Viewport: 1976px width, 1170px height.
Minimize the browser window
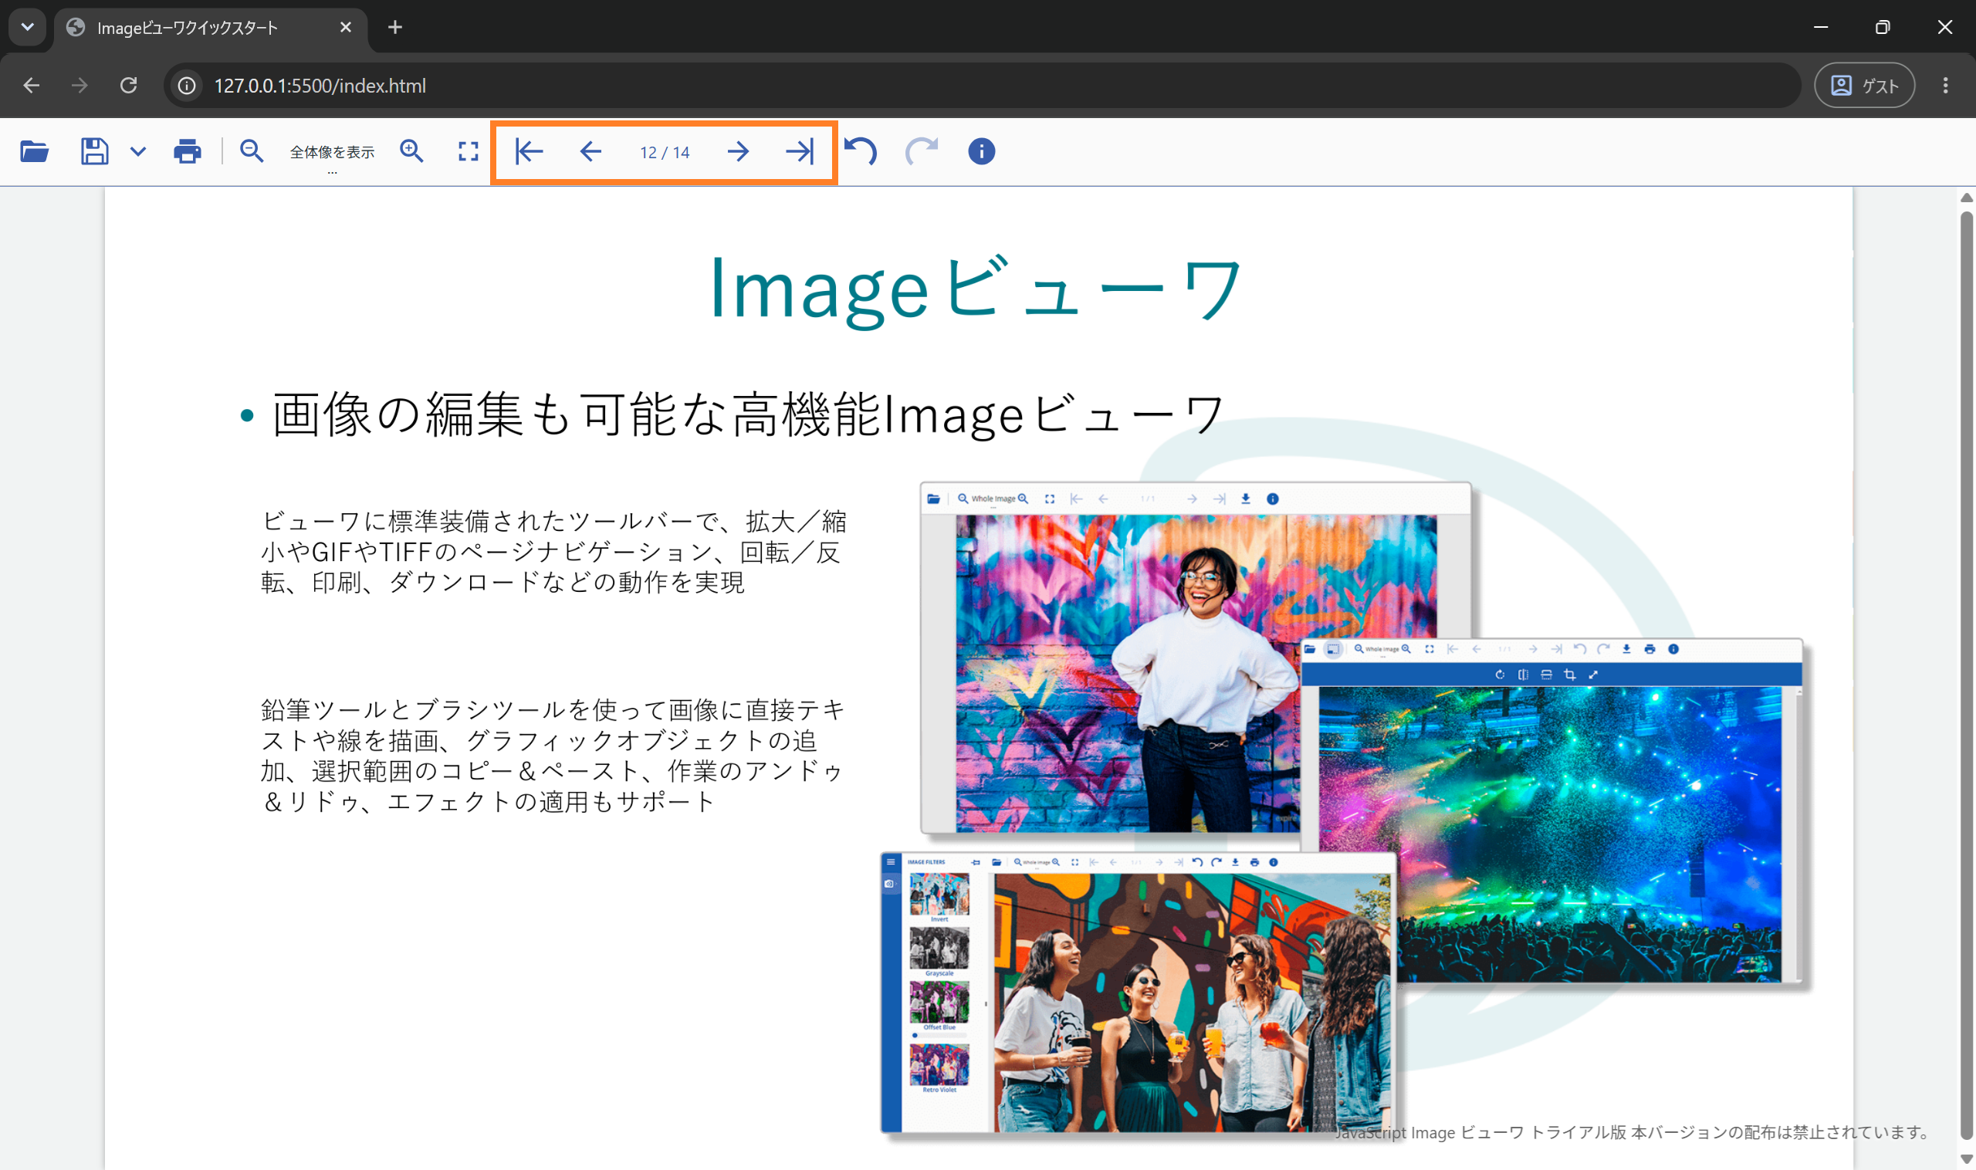[x=1821, y=28]
